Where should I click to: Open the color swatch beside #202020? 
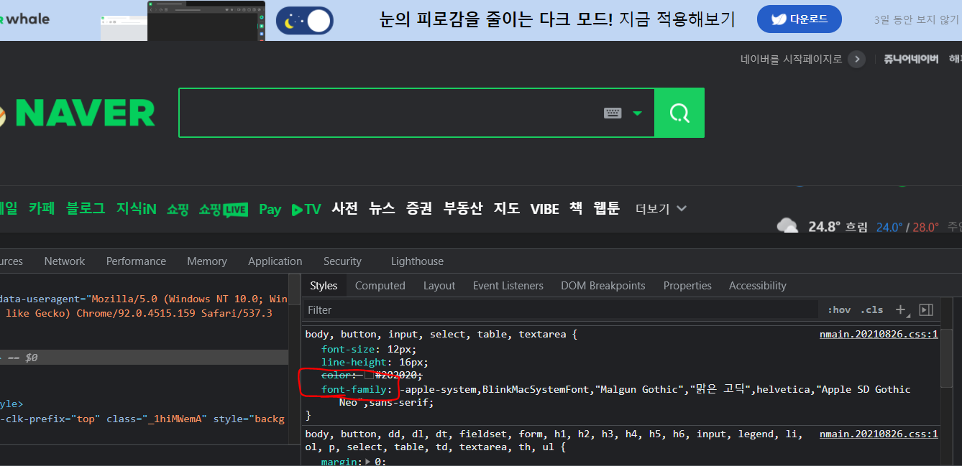pyautogui.click(x=370, y=376)
